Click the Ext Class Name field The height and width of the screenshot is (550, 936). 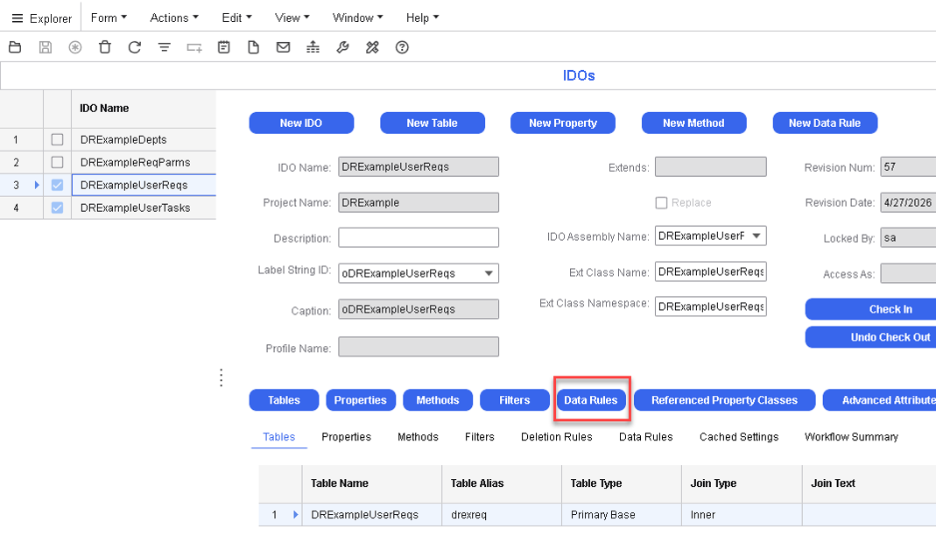tap(710, 271)
